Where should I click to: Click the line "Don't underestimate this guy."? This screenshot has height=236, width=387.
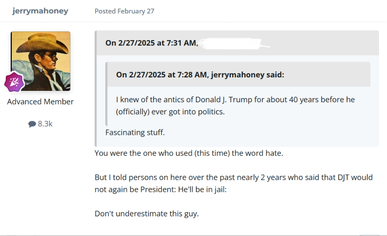(x=147, y=214)
